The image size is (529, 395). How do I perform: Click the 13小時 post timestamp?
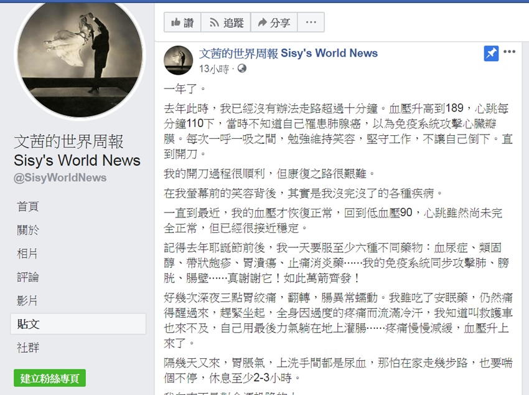click(214, 69)
